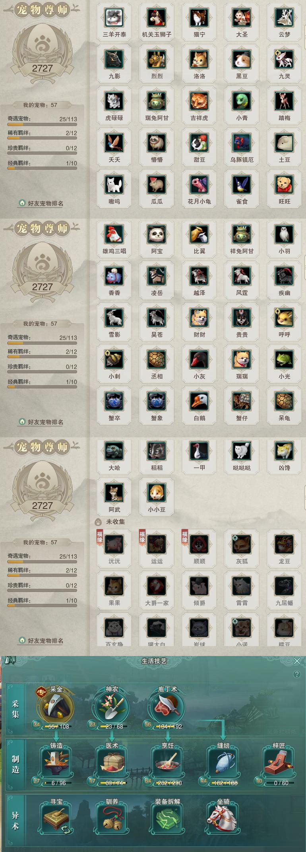306x852 pixels.
Task: Select the 阿宝 panda pet
Action: pos(157,234)
